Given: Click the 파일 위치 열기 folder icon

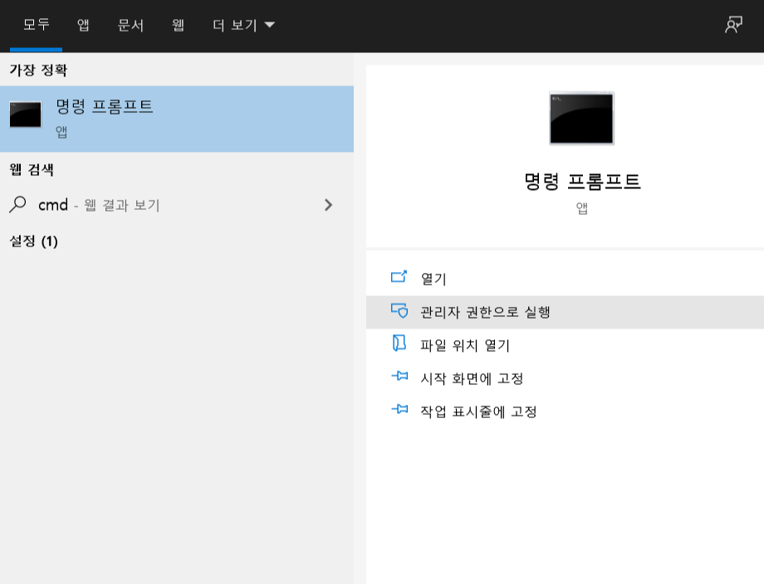Looking at the screenshot, I should 399,344.
